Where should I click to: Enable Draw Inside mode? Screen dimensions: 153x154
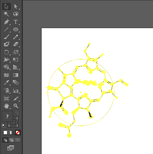tap(18, 140)
